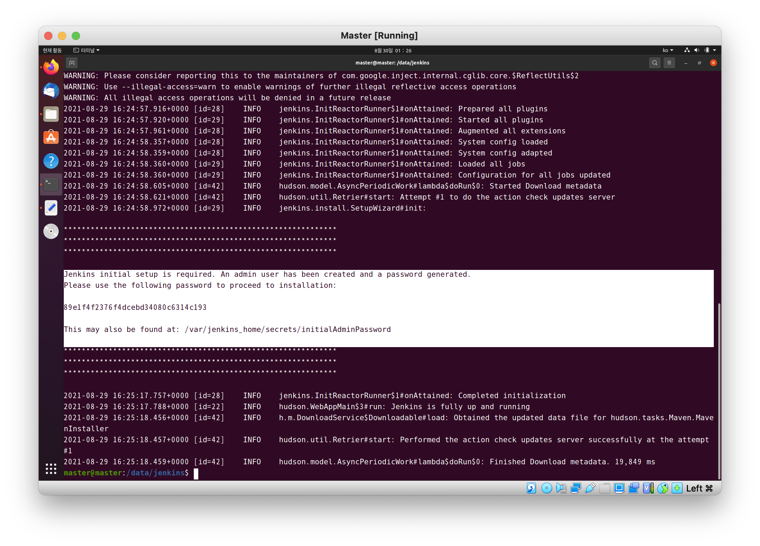Open the 'ko' input language dropdown
Image resolution: width=760 pixels, height=546 pixels.
668,50
